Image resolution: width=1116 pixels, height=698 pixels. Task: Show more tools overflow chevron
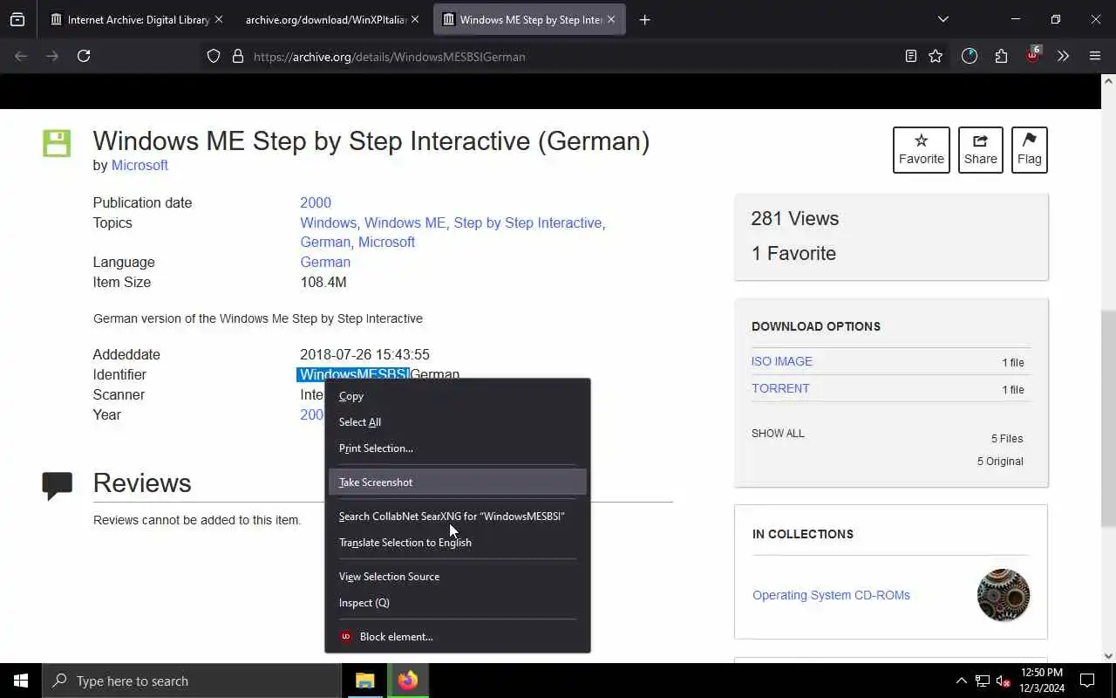[1063, 56]
